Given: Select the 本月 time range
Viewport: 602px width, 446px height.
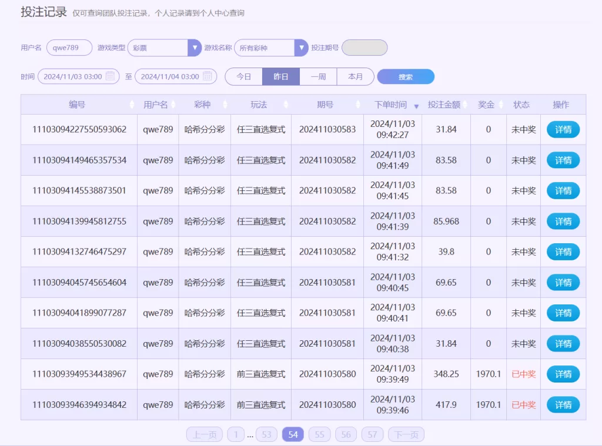Looking at the screenshot, I should [x=355, y=77].
